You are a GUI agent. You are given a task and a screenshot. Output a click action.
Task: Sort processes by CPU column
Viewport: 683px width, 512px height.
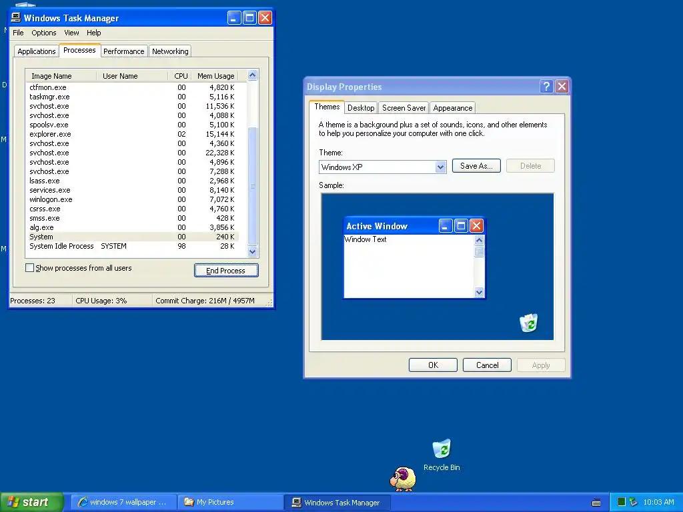coord(180,76)
